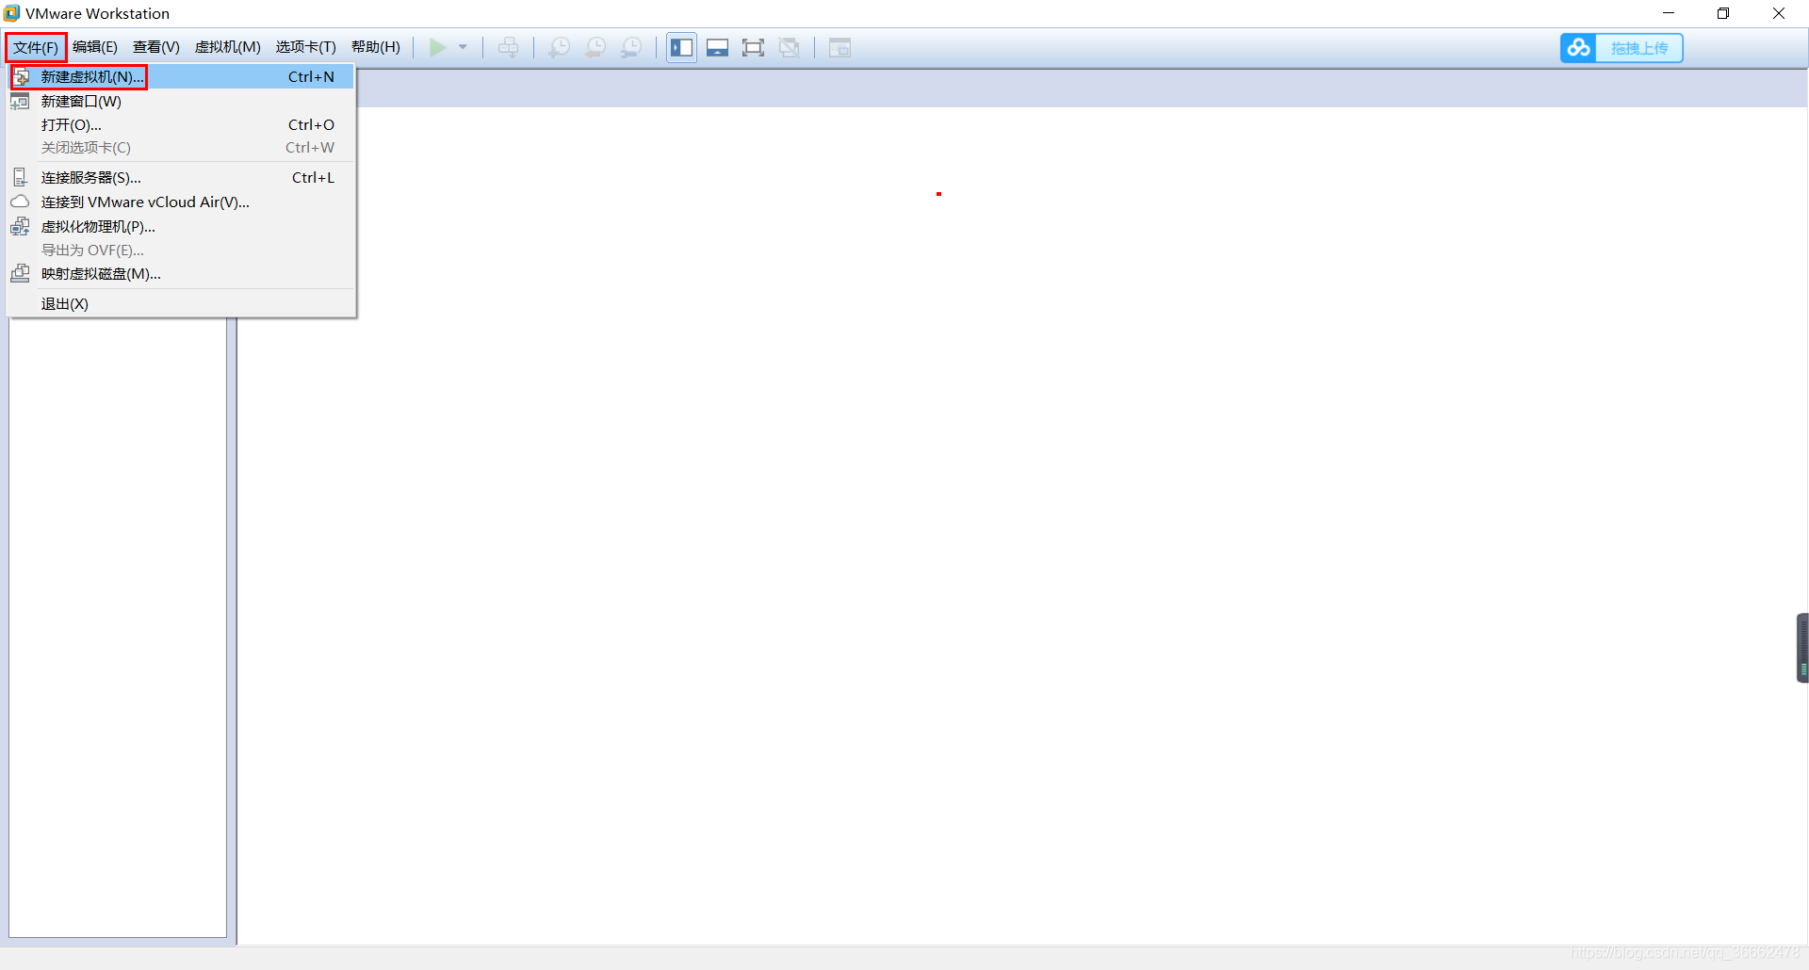This screenshot has height=970, width=1809.
Task: Click 导出为 OVF(E)... entry
Action: (181, 250)
